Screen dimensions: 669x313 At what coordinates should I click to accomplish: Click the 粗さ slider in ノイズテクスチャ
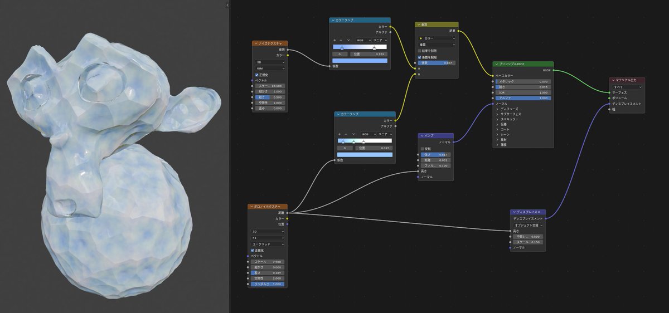coord(270,97)
